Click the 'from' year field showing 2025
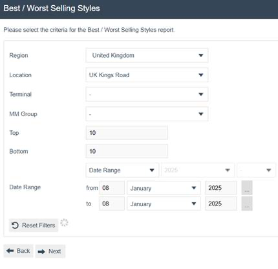This screenshot has height=269, width=278. point(221,188)
